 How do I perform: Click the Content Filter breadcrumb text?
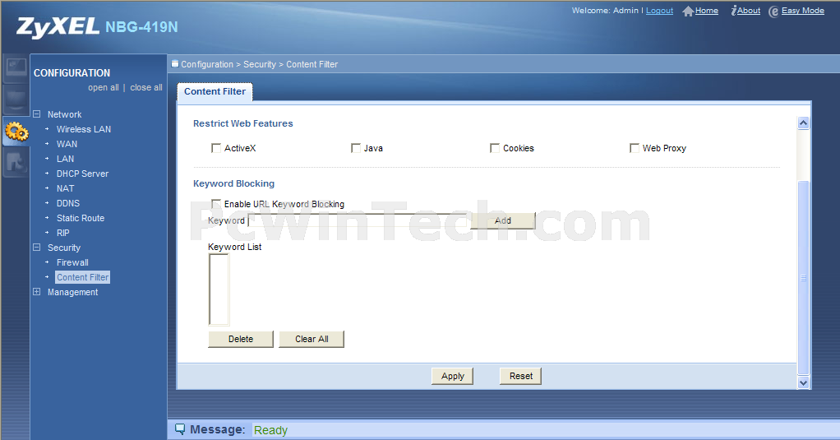pos(312,64)
